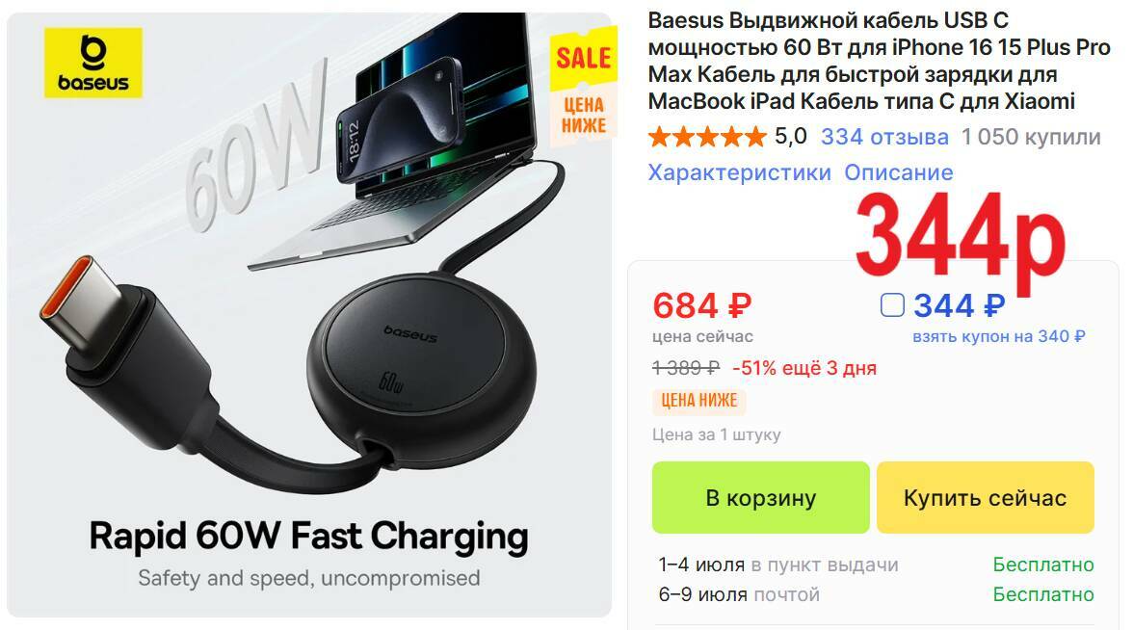Switch to the Описание section

click(x=899, y=172)
